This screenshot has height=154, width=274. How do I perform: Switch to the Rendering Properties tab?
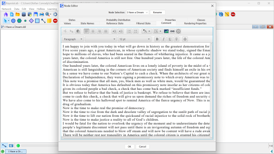click(x=195, y=24)
